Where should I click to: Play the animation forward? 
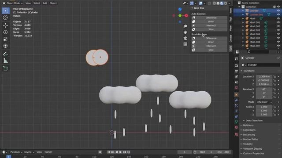[120, 152]
